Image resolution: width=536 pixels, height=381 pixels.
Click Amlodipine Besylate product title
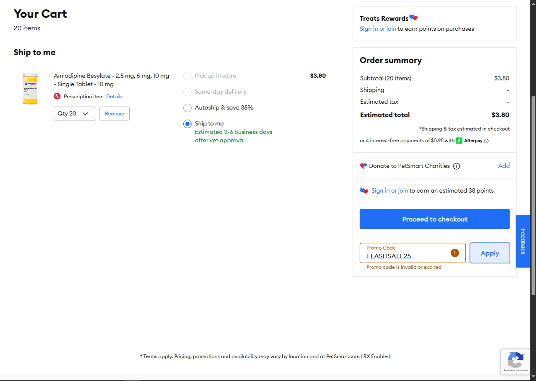click(x=111, y=80)
